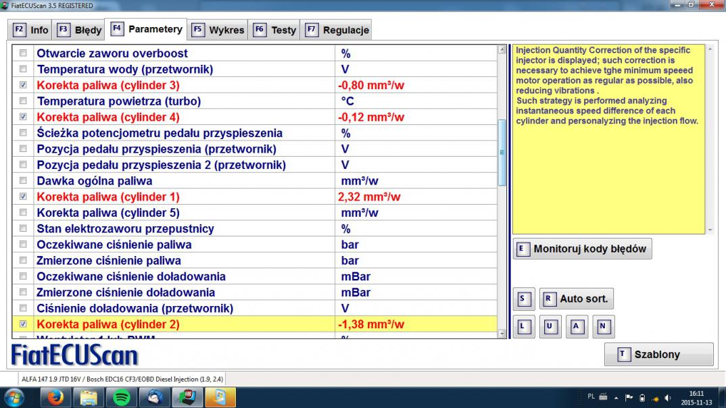
Task: Show hidden system tray icons
Action: pyautogui.click(x=616, y=398)
